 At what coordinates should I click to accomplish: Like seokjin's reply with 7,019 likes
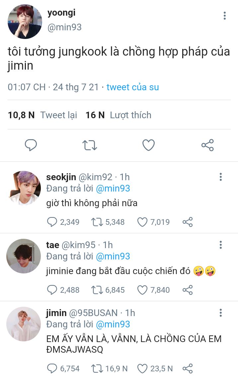pyautogui.click(x=142, y=222)
